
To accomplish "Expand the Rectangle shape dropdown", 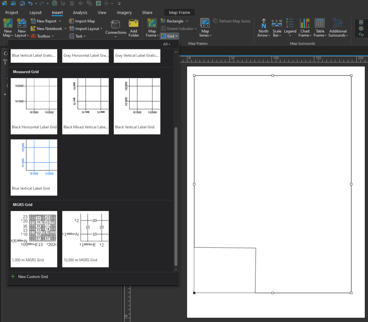I will tap(187, 21).
